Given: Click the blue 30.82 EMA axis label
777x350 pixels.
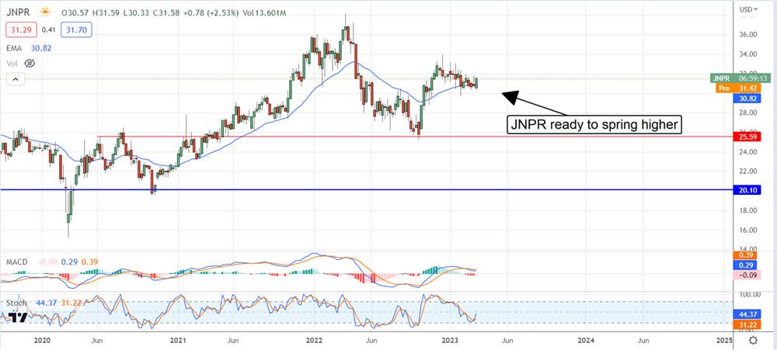Looking at the screenshot, I should [747, 98].
